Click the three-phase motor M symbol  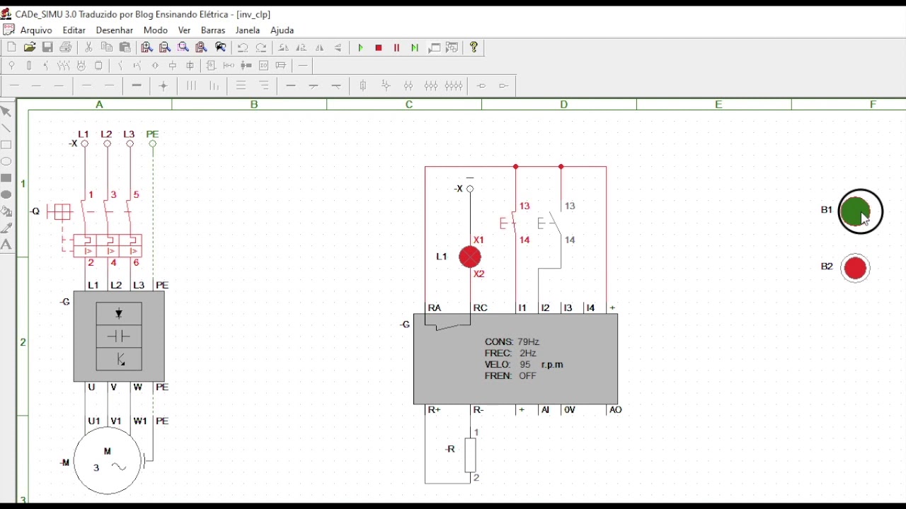coord(108,461)
